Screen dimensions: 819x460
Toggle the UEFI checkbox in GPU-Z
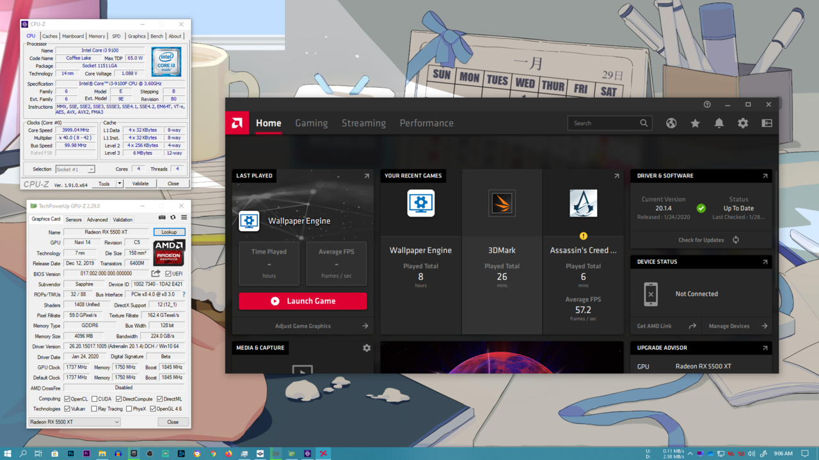[168, 274]
